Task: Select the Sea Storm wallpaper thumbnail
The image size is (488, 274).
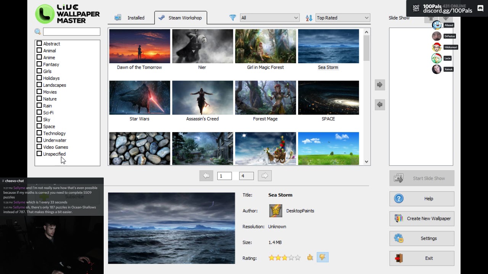Action: click(x=328, y=46)
